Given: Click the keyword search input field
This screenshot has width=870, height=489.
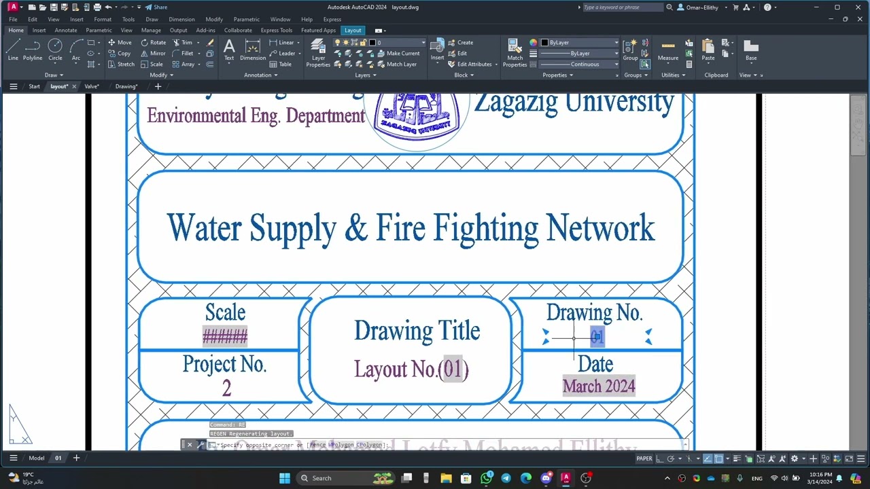Looking at the screenshot, I should click(622, 7).
